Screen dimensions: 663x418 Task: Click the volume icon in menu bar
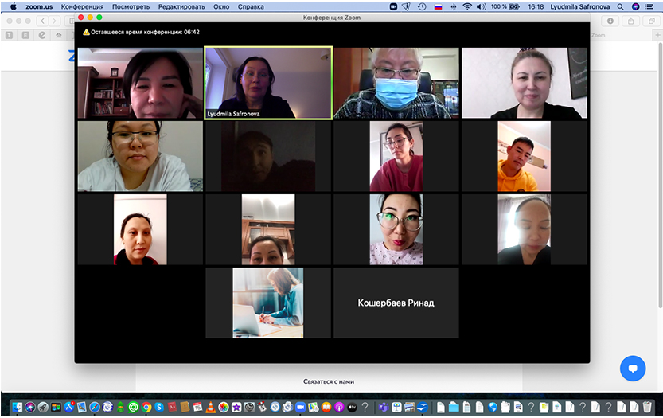point(481,6)
